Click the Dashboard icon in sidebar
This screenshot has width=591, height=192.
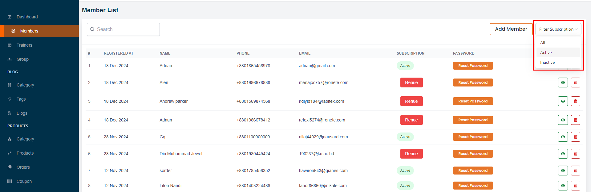click(10, 17)
